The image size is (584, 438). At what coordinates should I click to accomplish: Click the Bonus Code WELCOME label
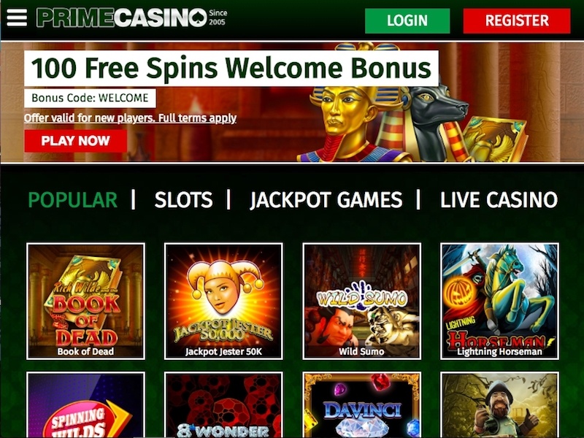[90, 99]
